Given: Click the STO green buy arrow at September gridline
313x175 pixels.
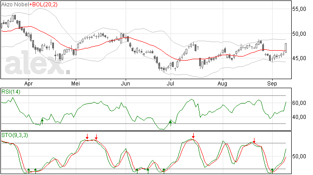Looking at the screenshot, I should point(272,170).
